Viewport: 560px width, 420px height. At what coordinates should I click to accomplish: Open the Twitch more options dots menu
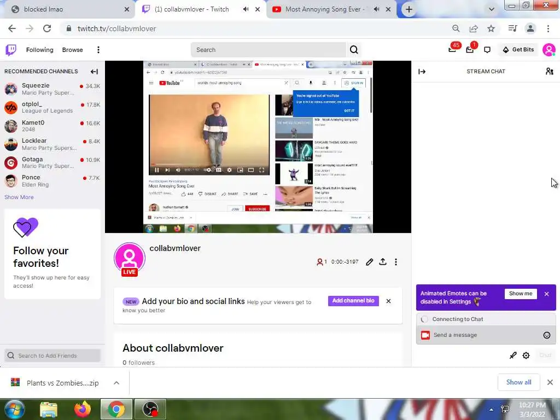click(98, 50)
